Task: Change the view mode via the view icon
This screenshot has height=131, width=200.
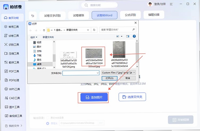Action: point(118,37)
